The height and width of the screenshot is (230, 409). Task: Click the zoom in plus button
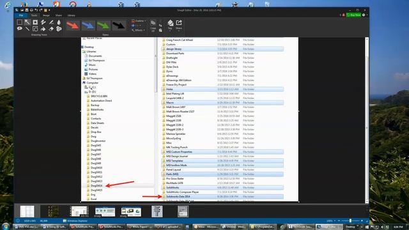tap(362, 221)
